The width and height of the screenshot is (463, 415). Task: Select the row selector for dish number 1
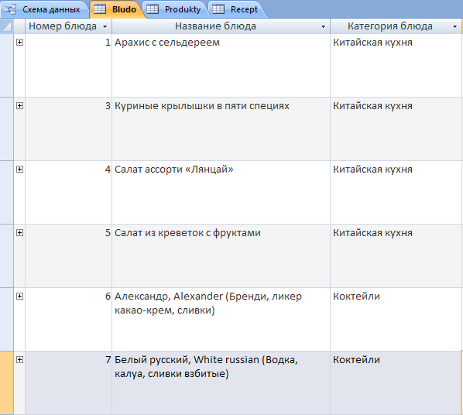tap(6, 66)
